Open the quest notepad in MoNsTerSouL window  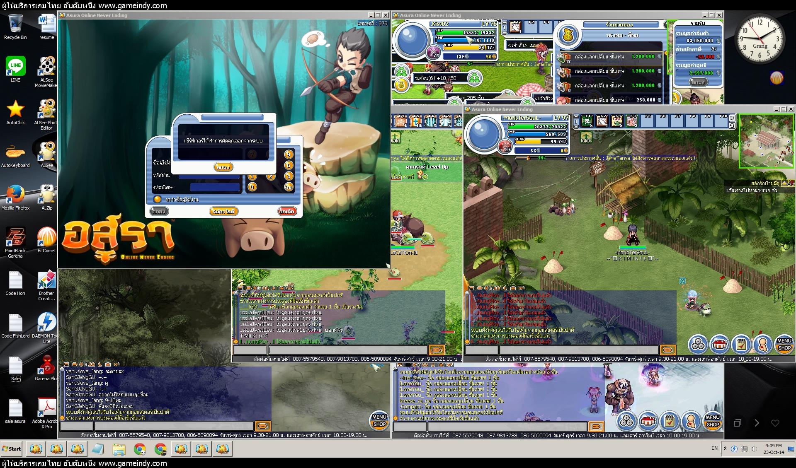[741, 344]
